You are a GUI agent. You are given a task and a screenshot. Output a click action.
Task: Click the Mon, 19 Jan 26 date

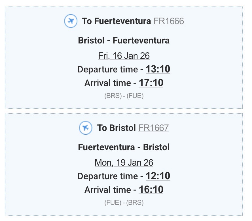click(x=124, y=162)
